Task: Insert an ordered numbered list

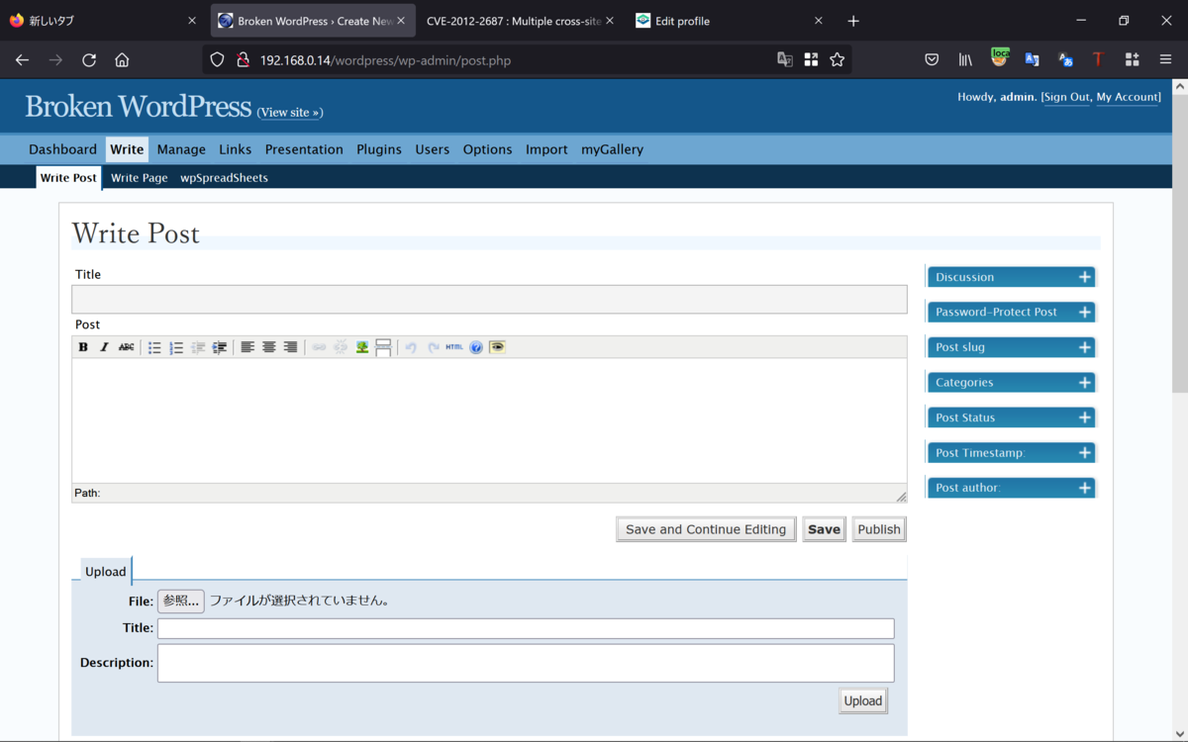Action: pos(176,347)
